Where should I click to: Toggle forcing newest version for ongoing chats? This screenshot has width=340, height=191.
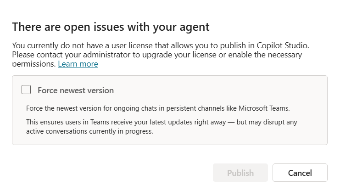coord(26,90)
